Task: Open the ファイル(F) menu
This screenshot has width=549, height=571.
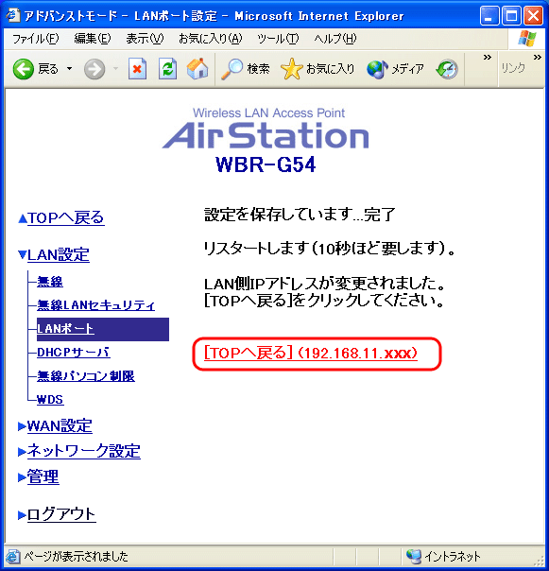Action: [x=35, y=38]
